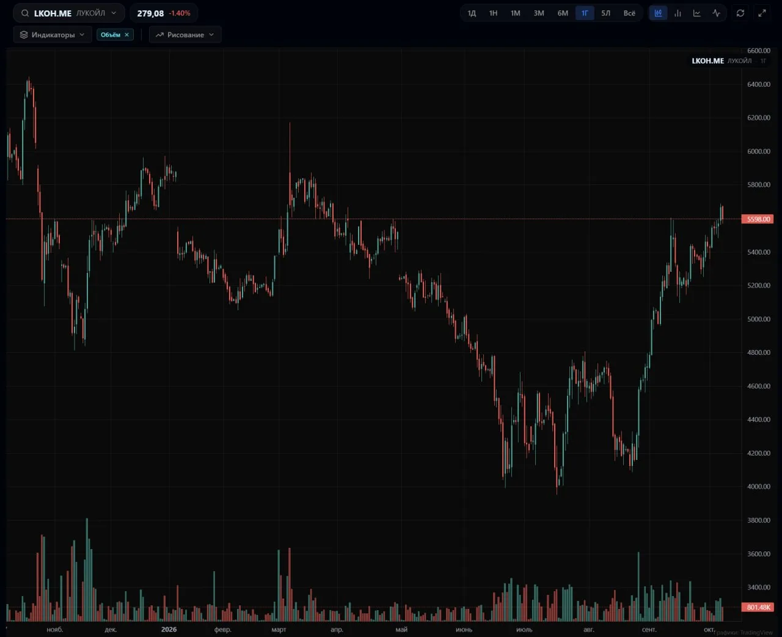Click the 2026 label on the time axis
782x637 pixels.
tap(169, 629)
